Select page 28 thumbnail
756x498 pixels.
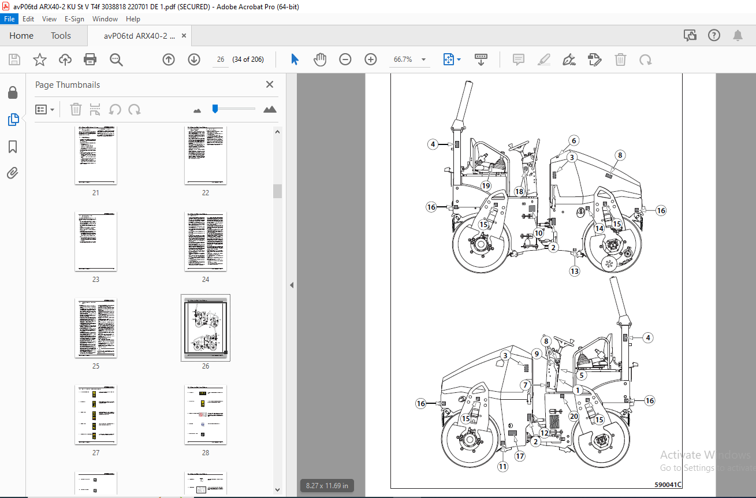(206, 415)
